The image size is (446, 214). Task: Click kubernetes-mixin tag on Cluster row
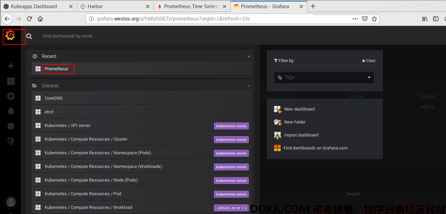(231, 140)
